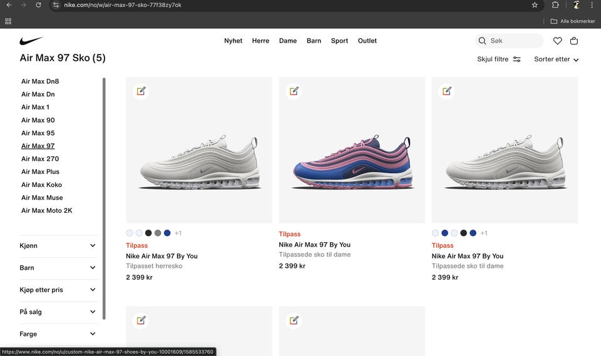Select Air Max 97 category
This screenshot has height=356, width=601.
point(38,146)
